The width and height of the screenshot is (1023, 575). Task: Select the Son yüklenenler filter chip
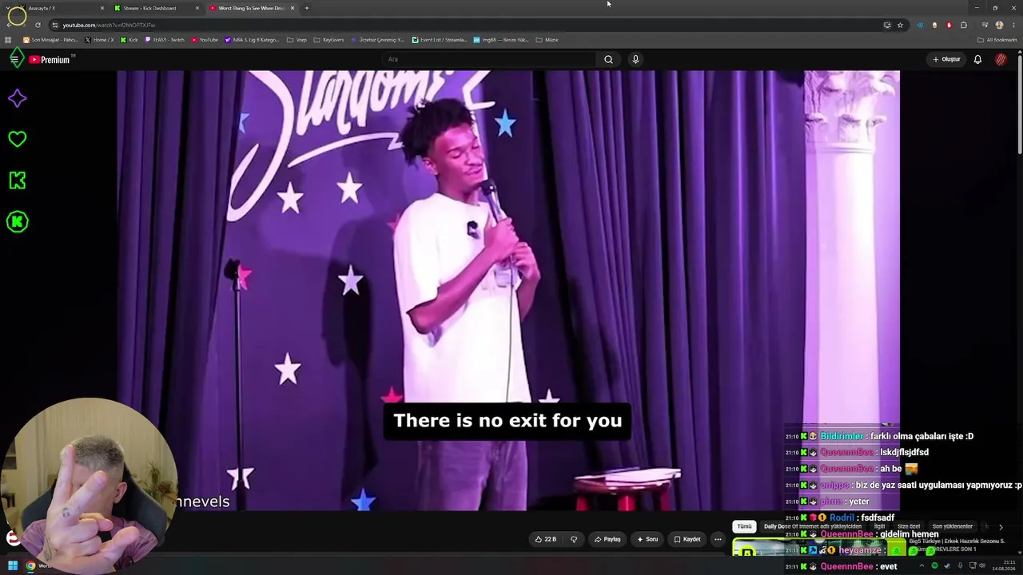tap(953, 526)
